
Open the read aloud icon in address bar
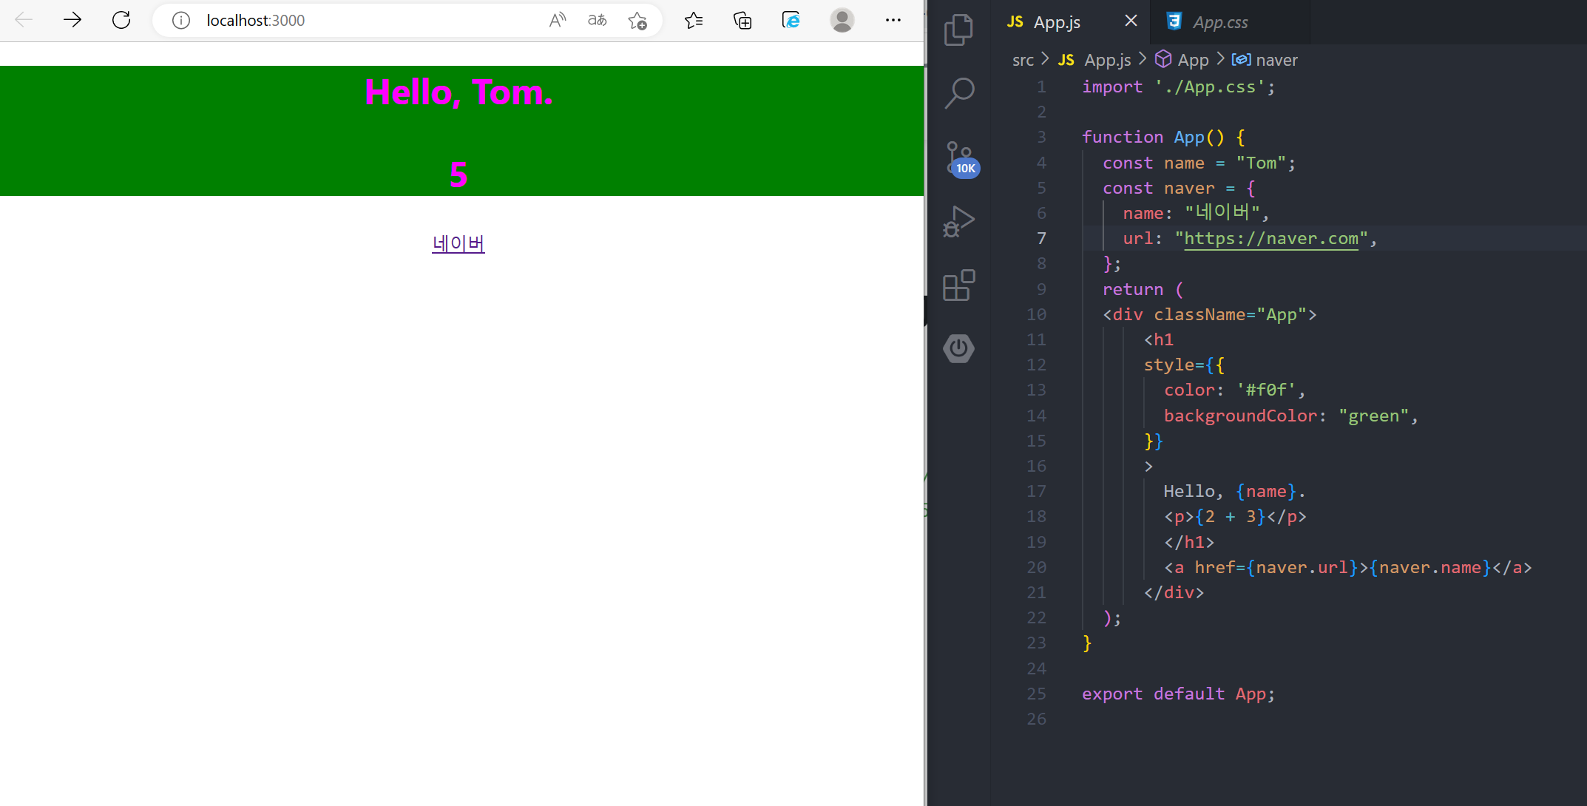[558, 20]
